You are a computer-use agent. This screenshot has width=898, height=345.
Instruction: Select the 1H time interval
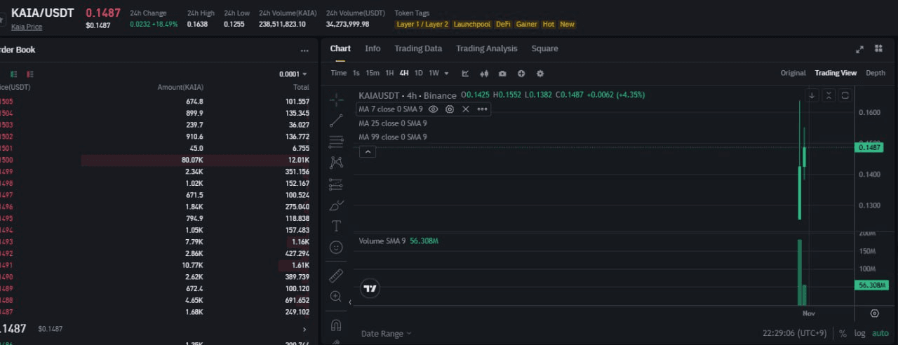(389, 73)
